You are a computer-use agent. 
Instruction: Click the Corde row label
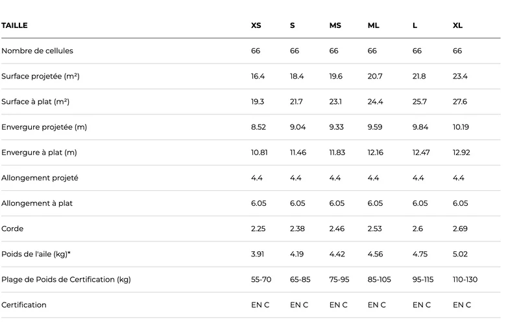[12, 229]
